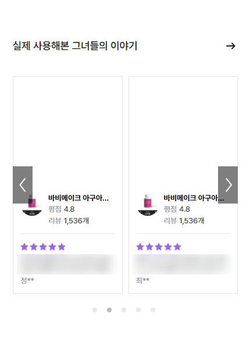Click the purple star rating above 최** review
This screenshot has width=250, height=353.
click(x=159, y=247)
